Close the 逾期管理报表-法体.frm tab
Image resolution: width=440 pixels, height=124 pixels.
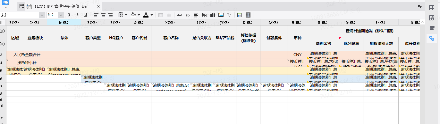click(x=98, y=6)
